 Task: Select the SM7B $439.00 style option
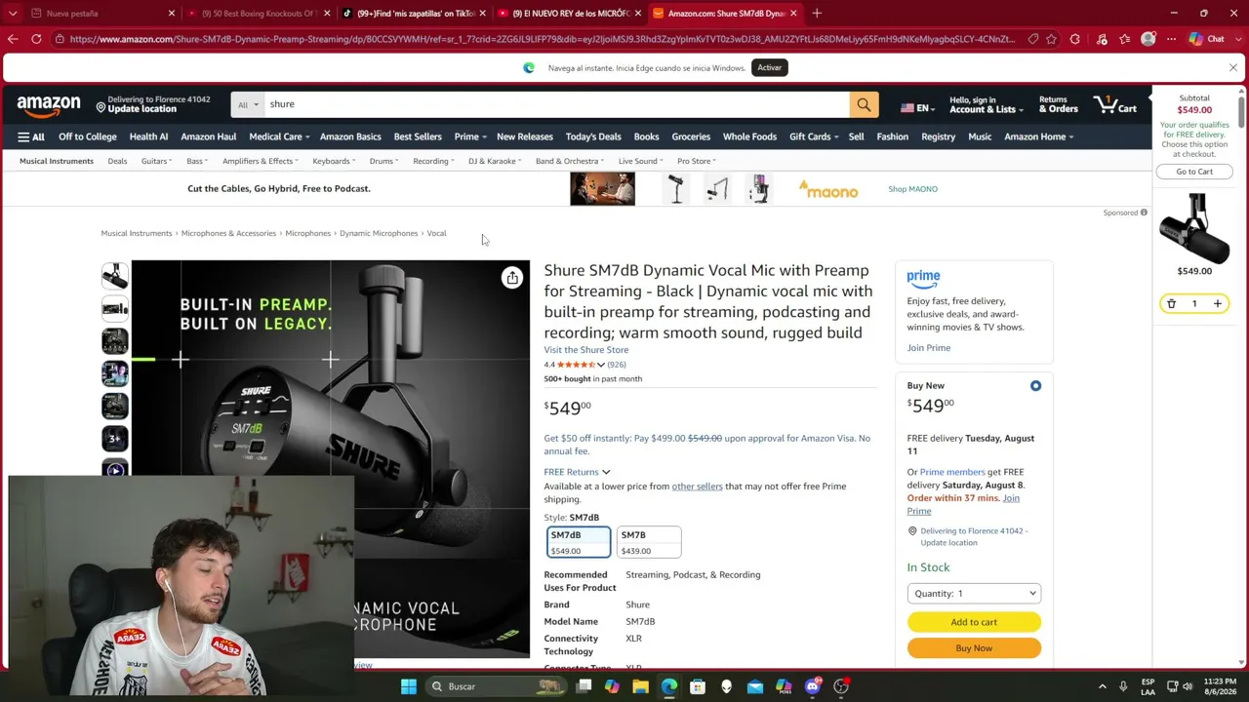point(648,542)
